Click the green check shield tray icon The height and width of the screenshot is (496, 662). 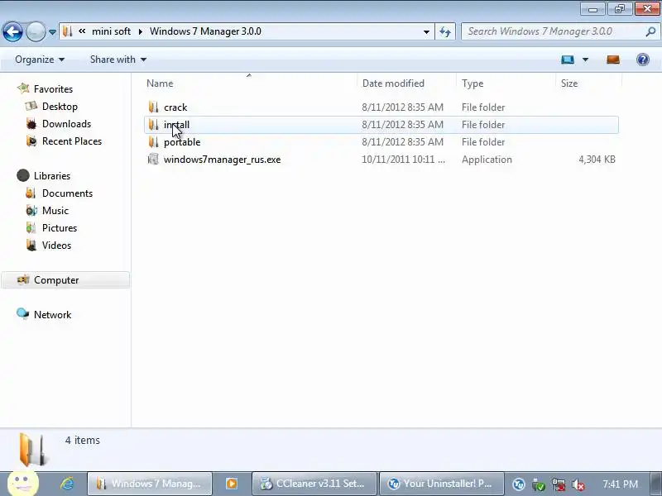click(539, 484)
